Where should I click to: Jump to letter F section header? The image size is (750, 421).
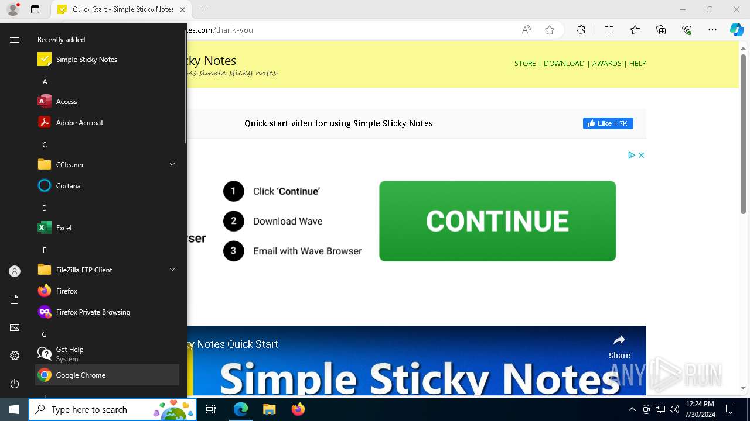45,250
